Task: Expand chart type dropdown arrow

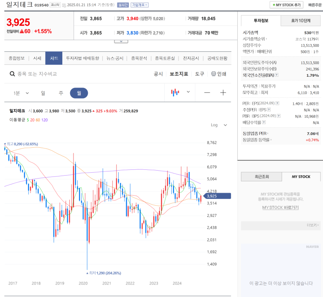Action: pos(188,92)
